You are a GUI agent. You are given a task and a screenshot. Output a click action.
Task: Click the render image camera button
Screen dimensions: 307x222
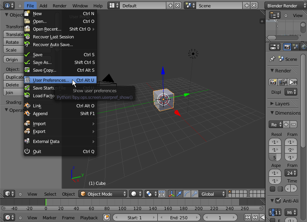coord(273,82)
